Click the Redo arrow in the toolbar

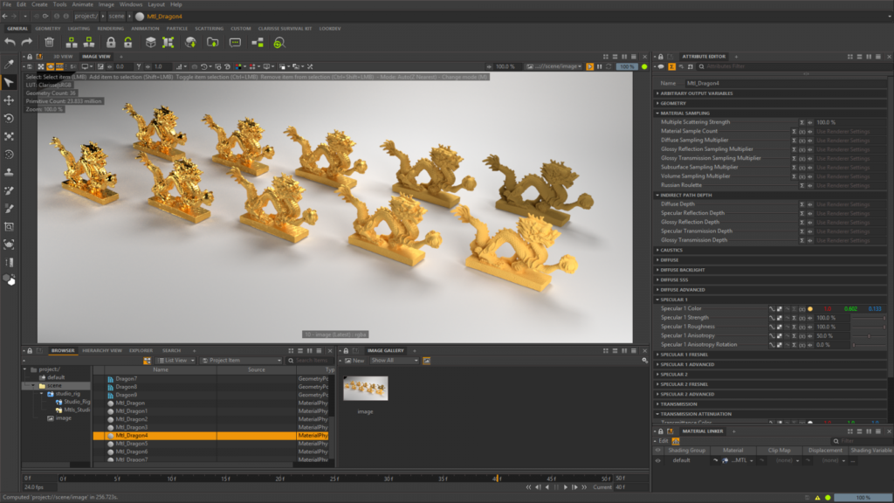click(x=27, y=42)
